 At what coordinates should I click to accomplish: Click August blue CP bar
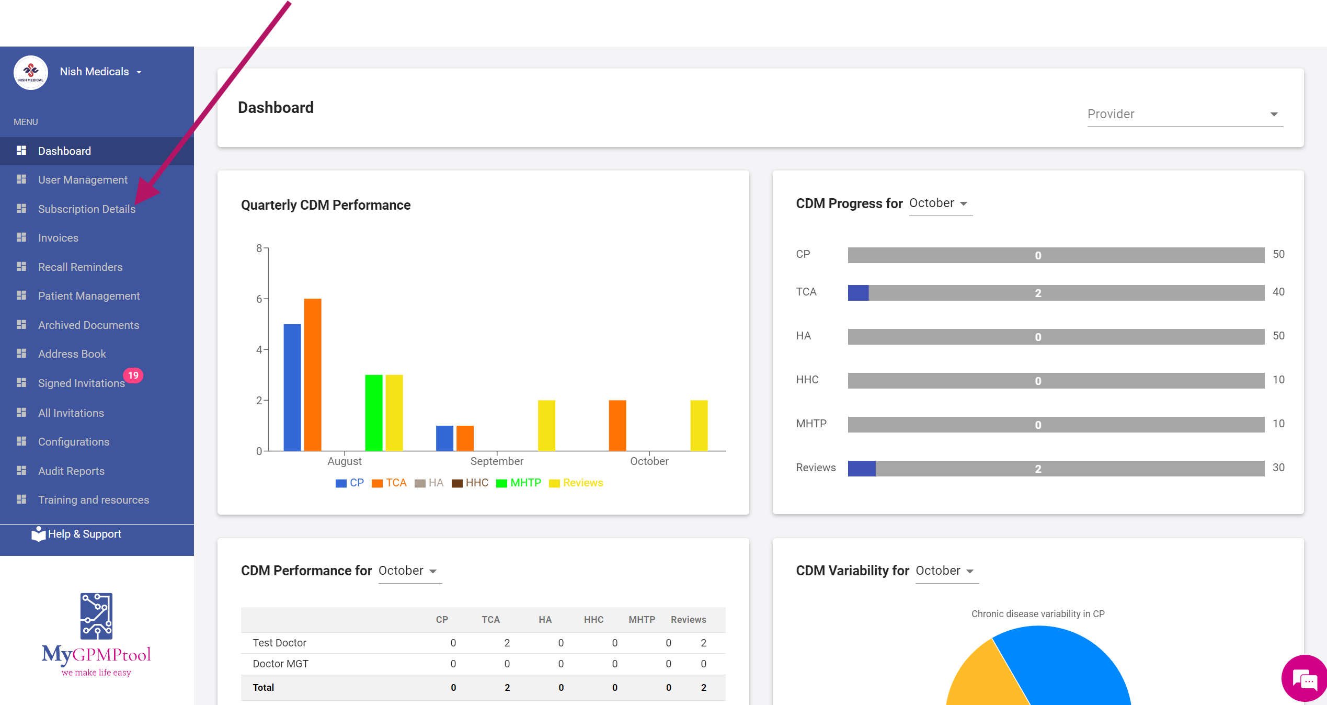pos(292,388)
